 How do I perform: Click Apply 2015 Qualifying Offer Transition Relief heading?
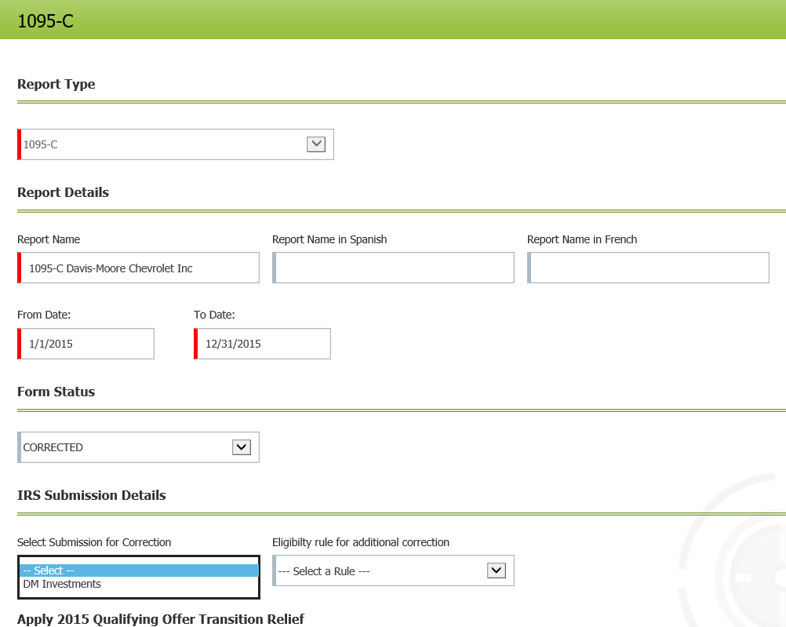coord(160,618)
